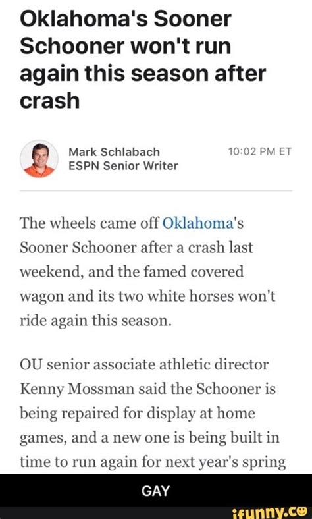
Task: Click the words 'Sooner Schooner after a crash last'
Action: point(136,247)
